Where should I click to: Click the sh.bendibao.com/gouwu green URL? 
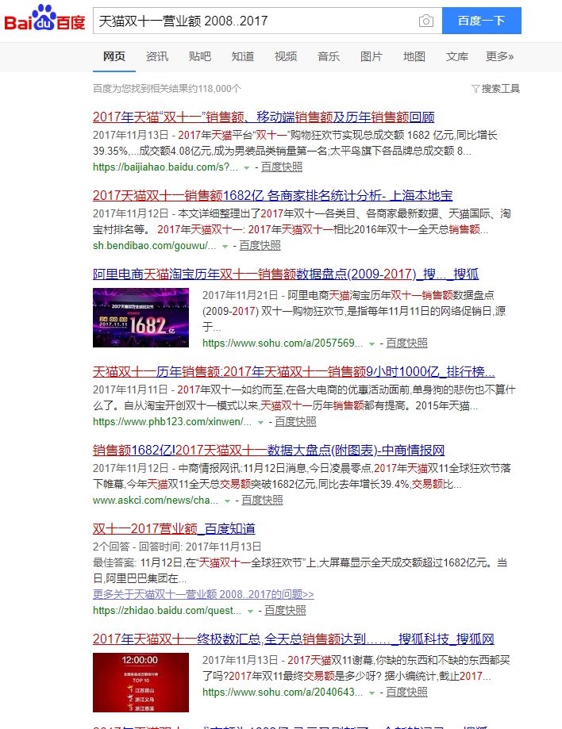pos(155,245)
